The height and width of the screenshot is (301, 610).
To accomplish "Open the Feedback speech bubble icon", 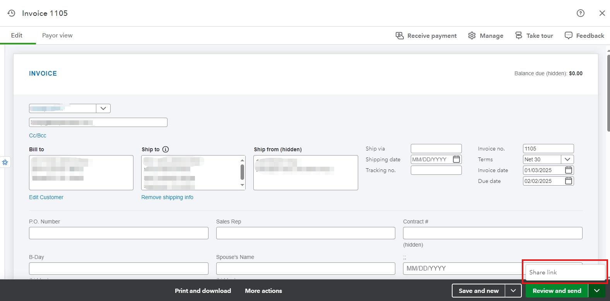I will coord(568,36).
